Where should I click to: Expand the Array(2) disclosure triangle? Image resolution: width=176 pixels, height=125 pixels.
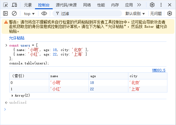tap(12, 96)
